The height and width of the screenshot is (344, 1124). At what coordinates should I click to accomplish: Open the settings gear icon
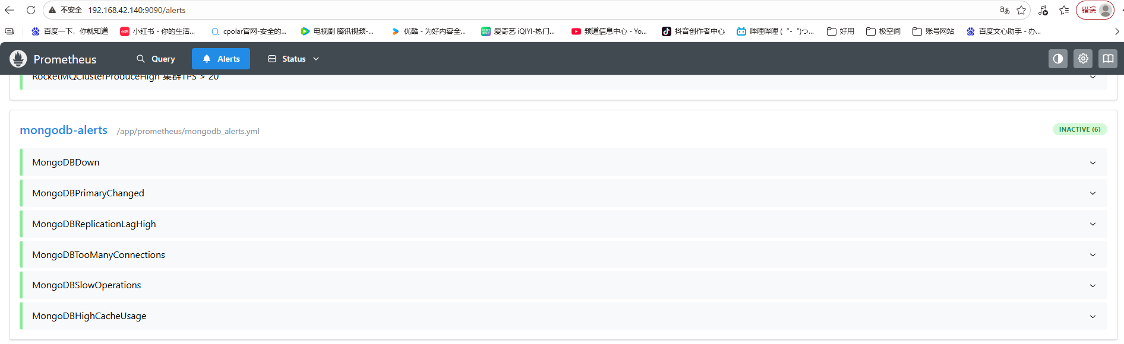(1083, 59)
